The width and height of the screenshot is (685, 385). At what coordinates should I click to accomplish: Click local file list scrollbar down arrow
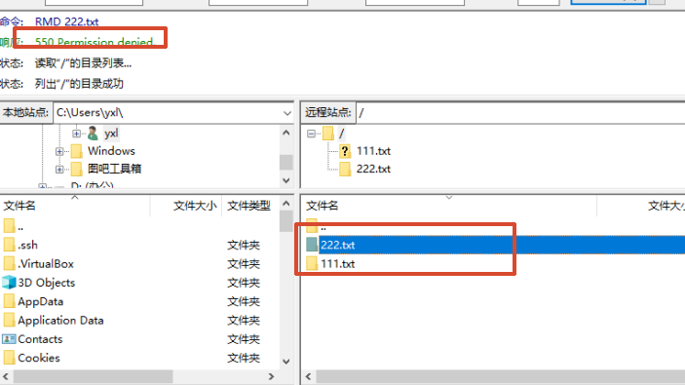[286, 362]
